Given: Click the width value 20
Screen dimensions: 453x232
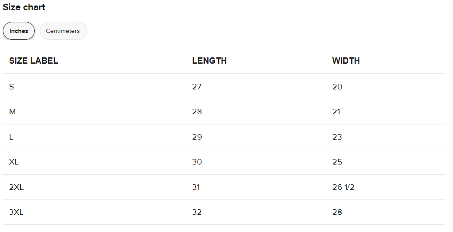Looking at the screenshot, I should point(337,87).
